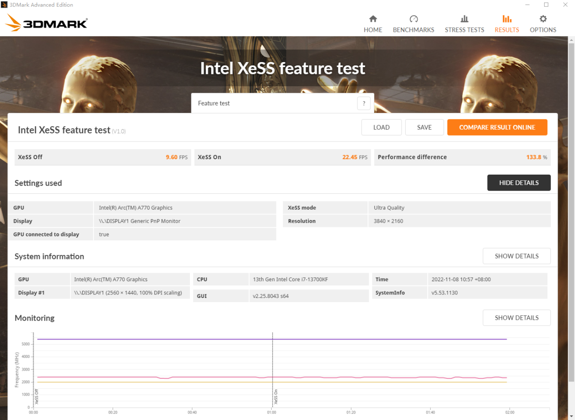Image resolution: width=575 pixels, height=420 pixels.
Task: Click the Ultra Quality XeSS mode value
Action: pyautogui.click(x=389, y=208)
